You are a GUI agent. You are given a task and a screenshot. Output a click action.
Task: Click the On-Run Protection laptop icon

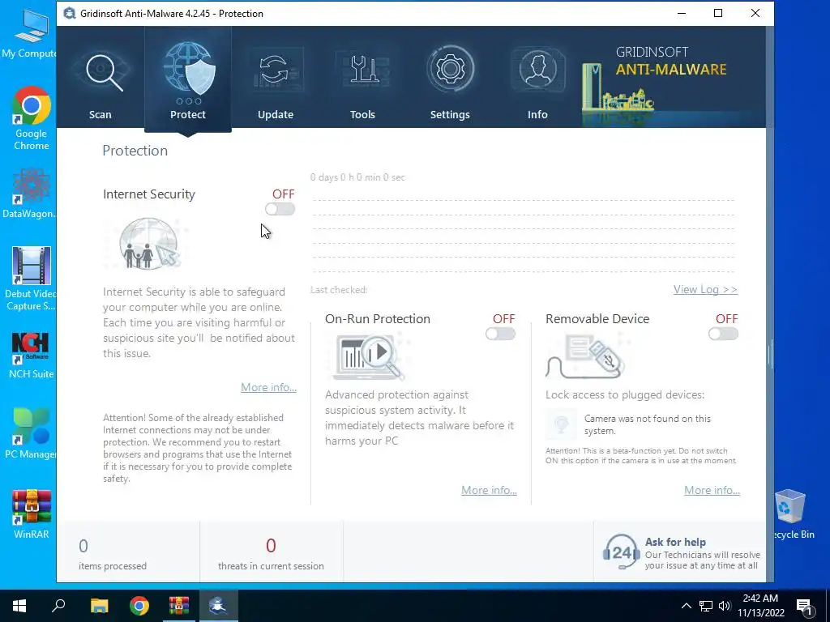click(369, 356)
